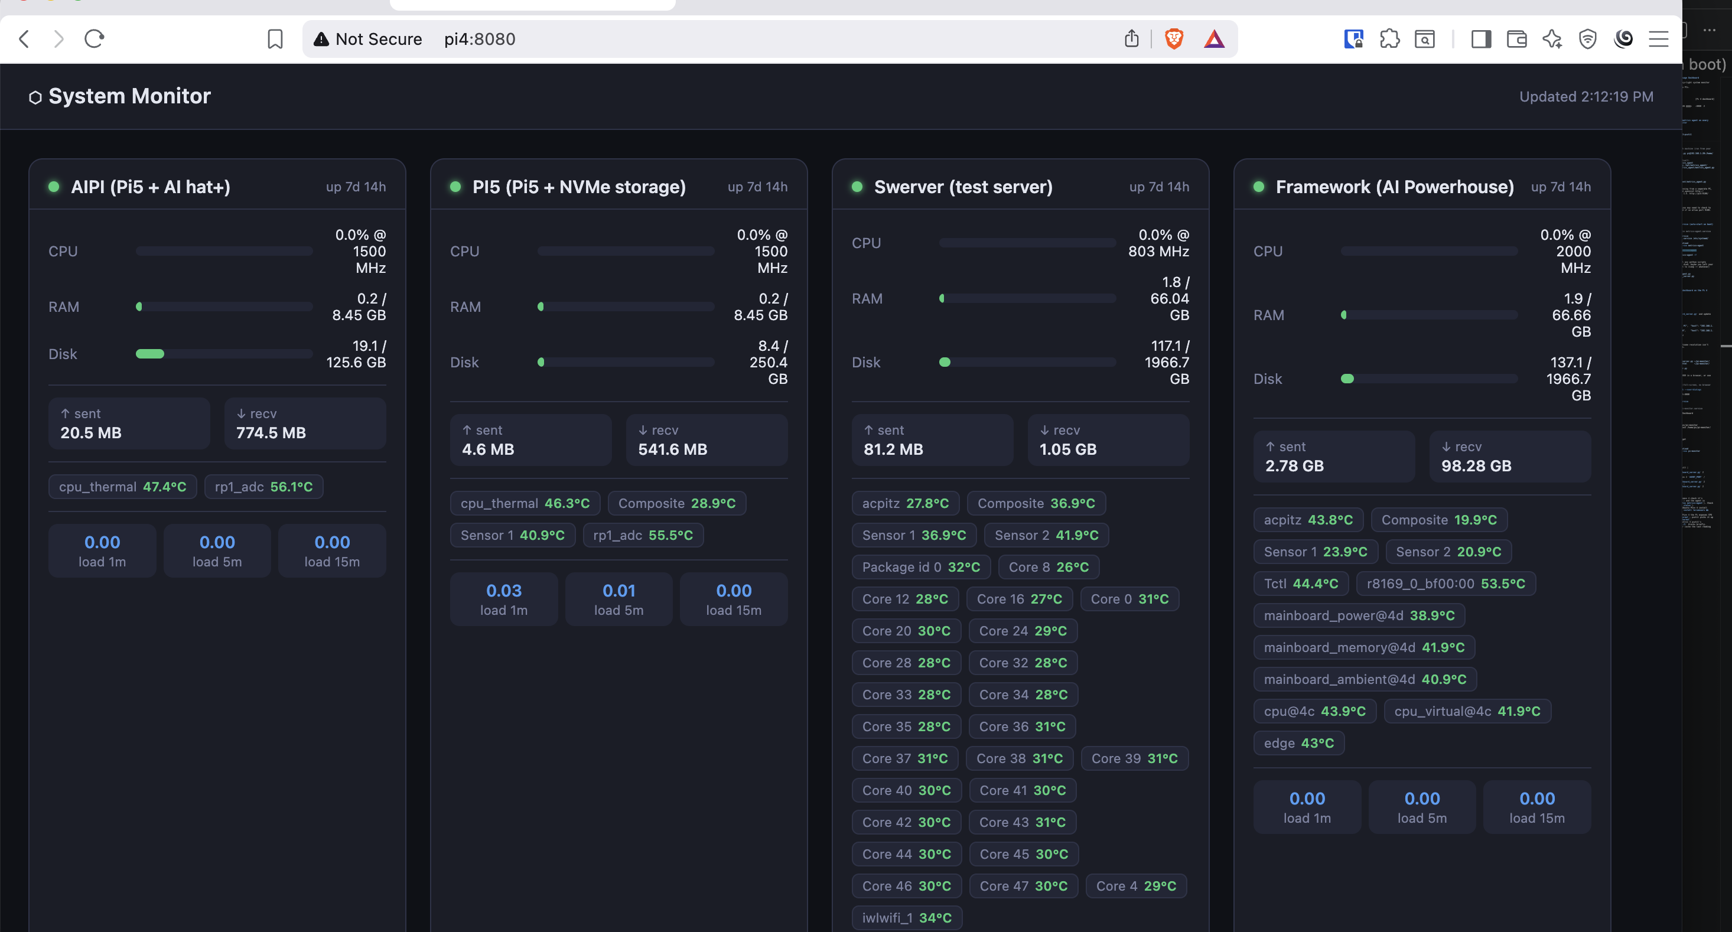Click the AIPI sent 20.5 MB tile
Viewport: 1732px width, 932px height.
(x=129, y=423)
